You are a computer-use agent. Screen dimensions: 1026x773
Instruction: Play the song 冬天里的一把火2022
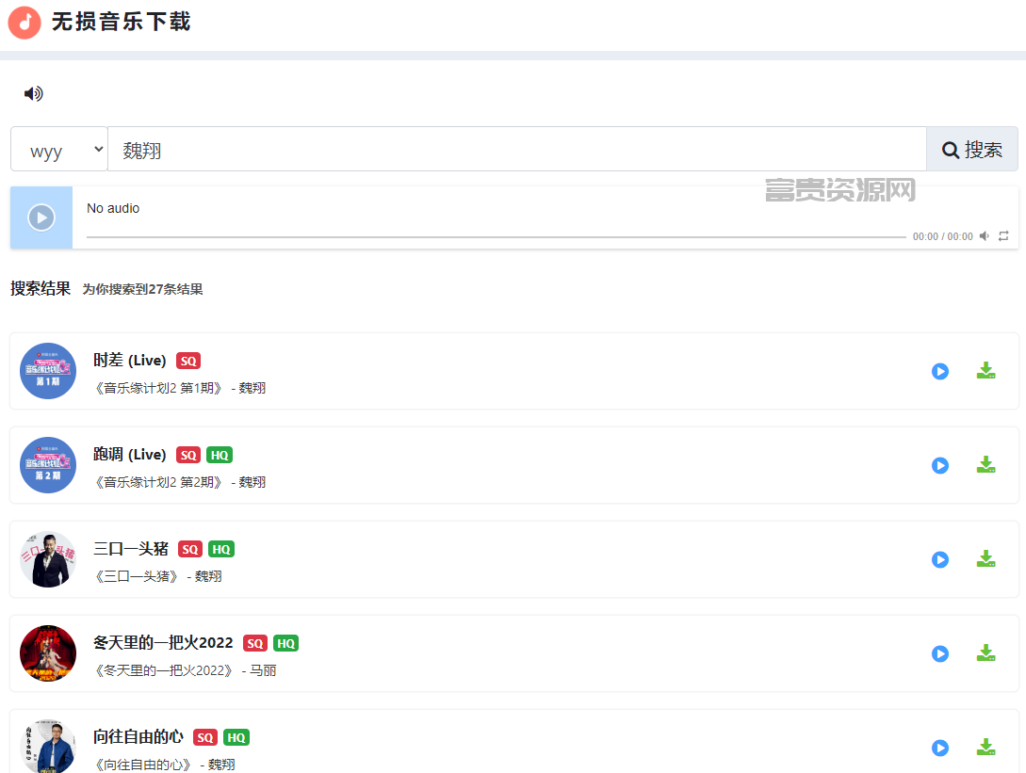coord(940,654)
